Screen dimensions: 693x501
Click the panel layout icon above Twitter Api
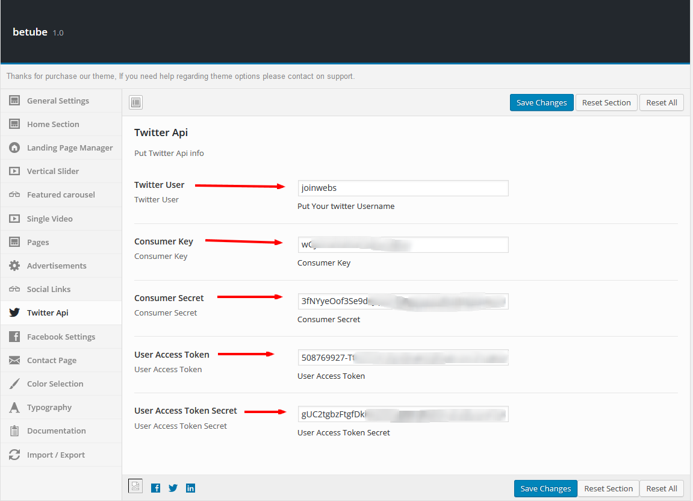[x=135, y=102]
